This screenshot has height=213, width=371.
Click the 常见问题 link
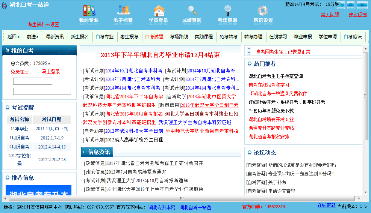(330, 15)
